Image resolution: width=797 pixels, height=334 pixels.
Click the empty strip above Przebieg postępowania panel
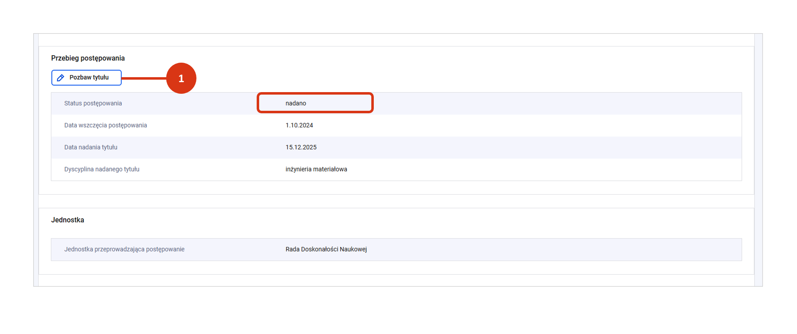(396, 40)
